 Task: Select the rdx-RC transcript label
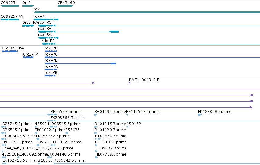tap(45, 23)
